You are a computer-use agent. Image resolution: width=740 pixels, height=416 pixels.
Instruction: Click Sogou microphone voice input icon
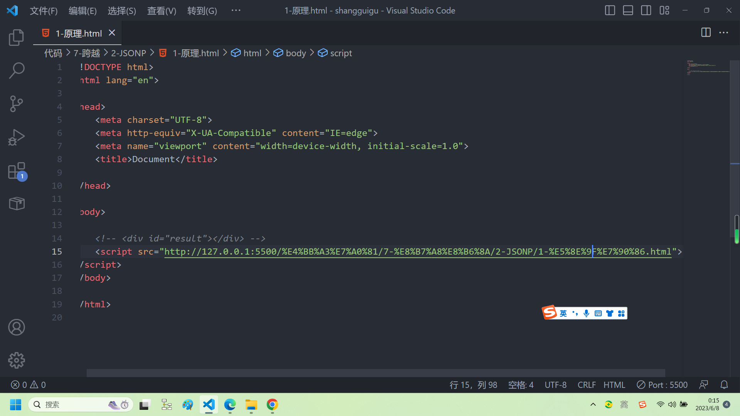pos(586,314)
